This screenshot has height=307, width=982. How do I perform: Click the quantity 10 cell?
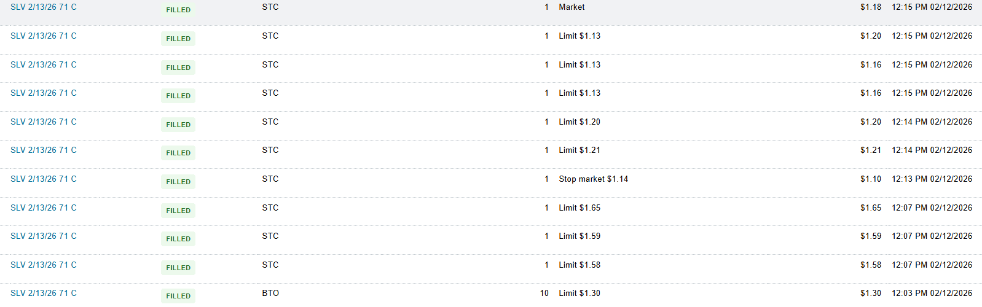click(x=544, y=293)
